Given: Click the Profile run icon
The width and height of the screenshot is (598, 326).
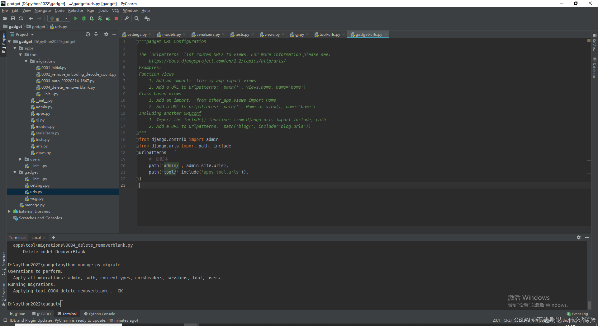Looking at the screenshot, I should (x=100, y=19).
